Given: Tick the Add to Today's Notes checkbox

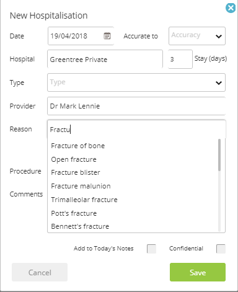Looking at the screenshot, I should [151, 249].
